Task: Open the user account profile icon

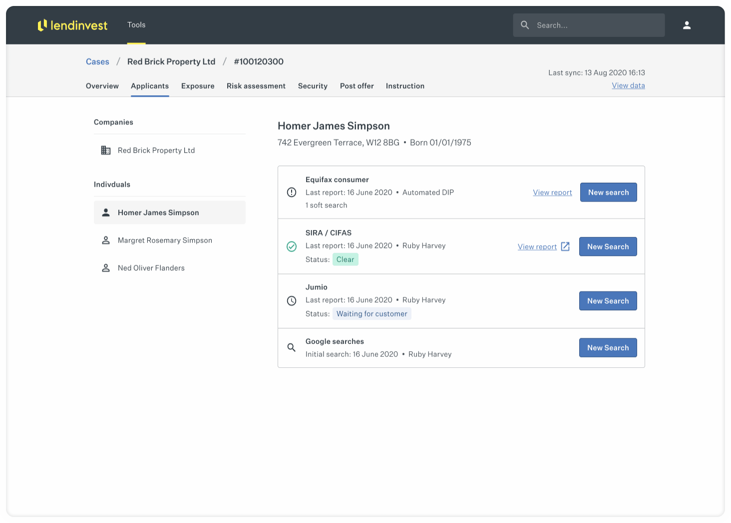Action: pos(687,25)
